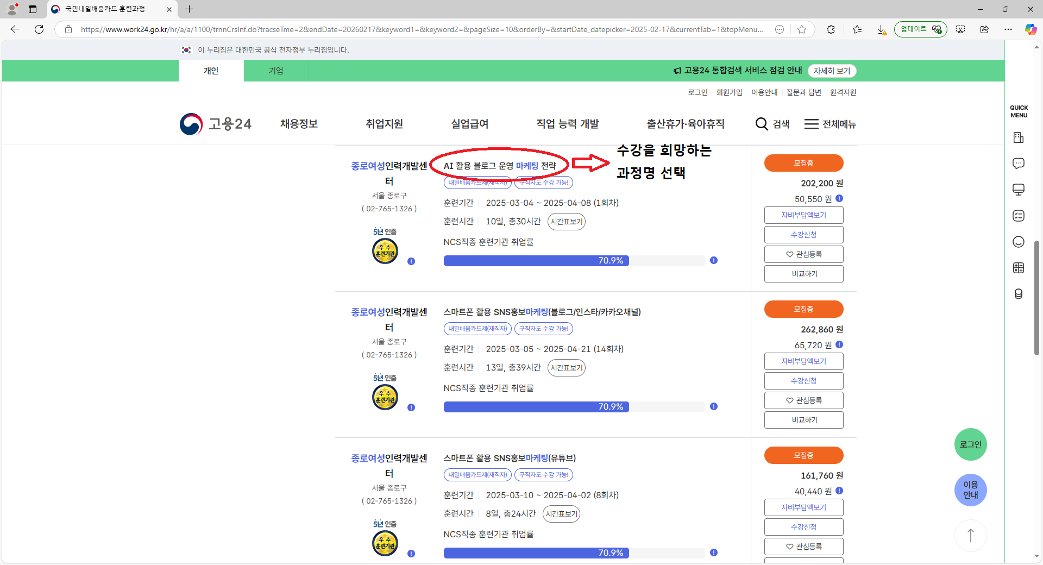Open browser extensions puzzle icon

click(831, 29)
